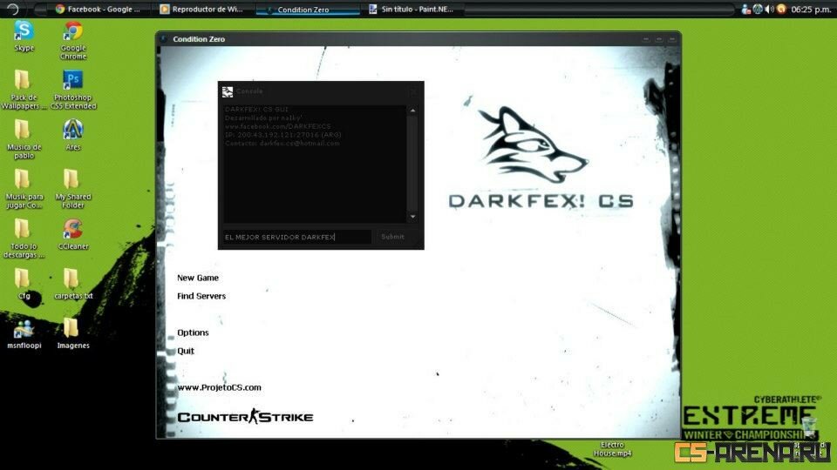Select New Game in the menu

coord(198,278)
